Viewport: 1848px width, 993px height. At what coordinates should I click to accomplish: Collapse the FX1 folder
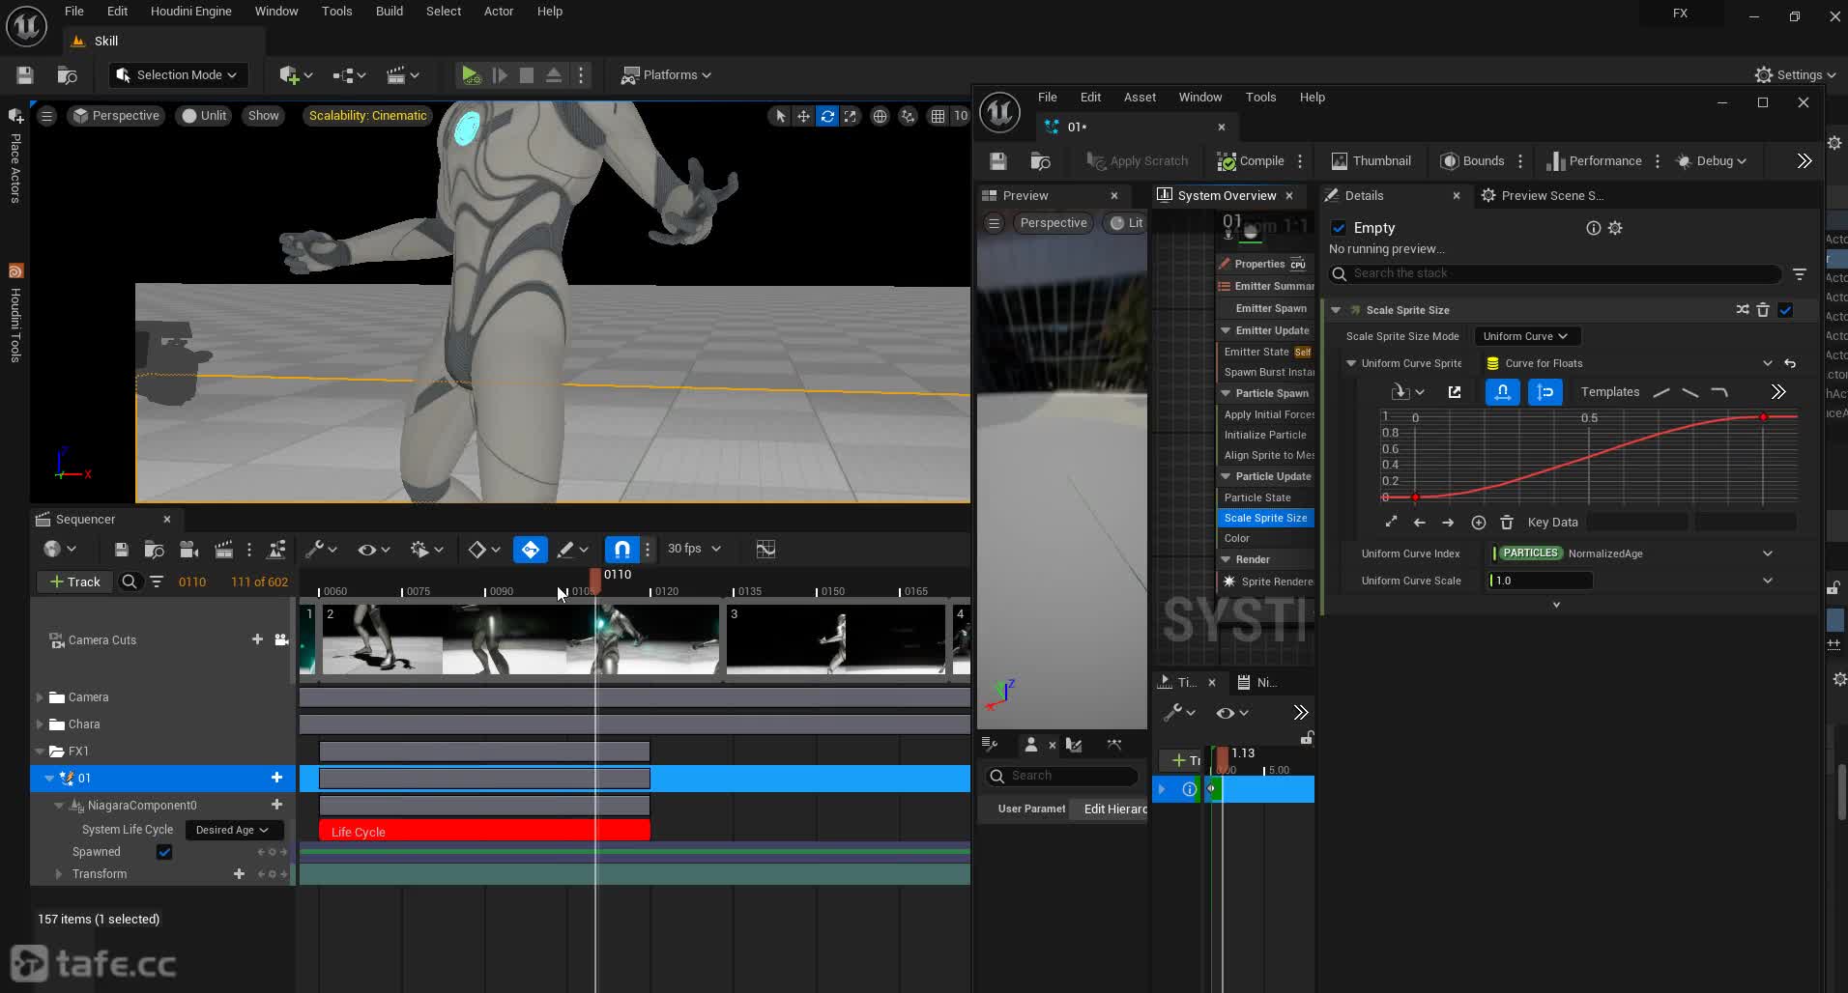point(40,752)
